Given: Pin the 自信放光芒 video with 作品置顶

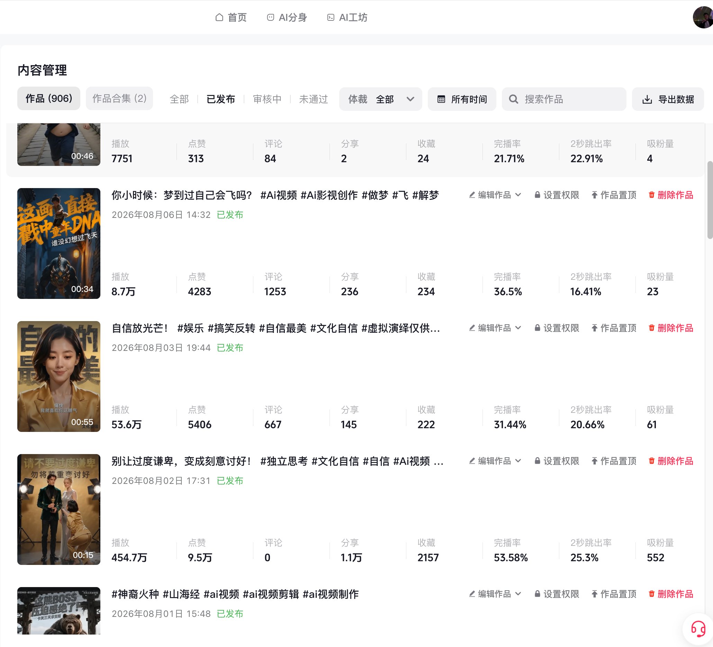Looking at the screenshot, I should [614, 328].
